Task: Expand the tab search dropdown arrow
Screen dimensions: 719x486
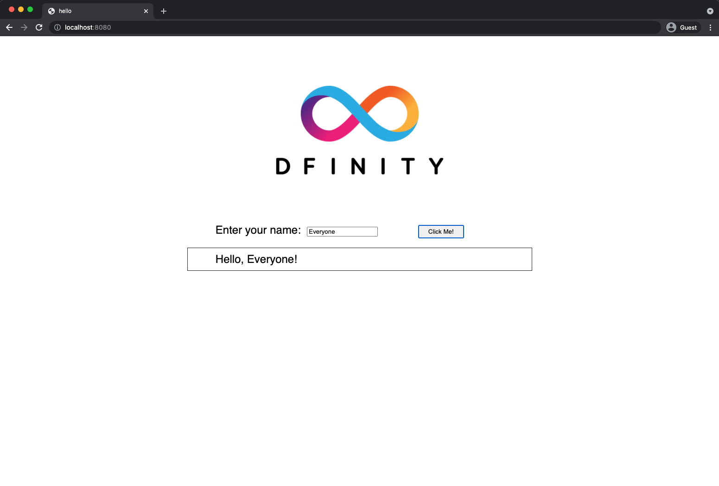Action: pos(710,11)
